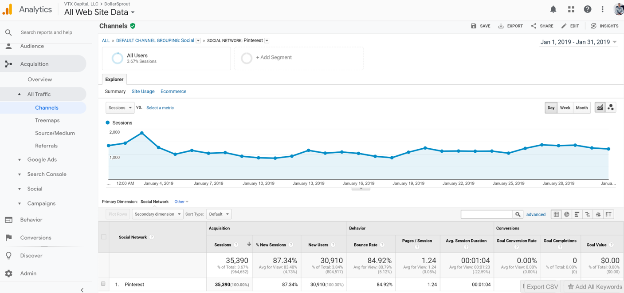Screen dimensions: 624x293
Task: Open the Other primary dimension dropdown
Action: 181,202
